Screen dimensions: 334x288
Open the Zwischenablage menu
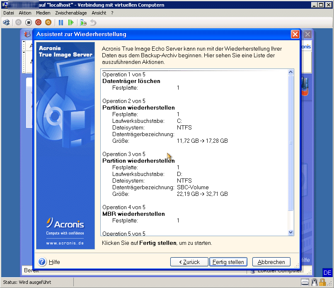click(x=71, y=13)
